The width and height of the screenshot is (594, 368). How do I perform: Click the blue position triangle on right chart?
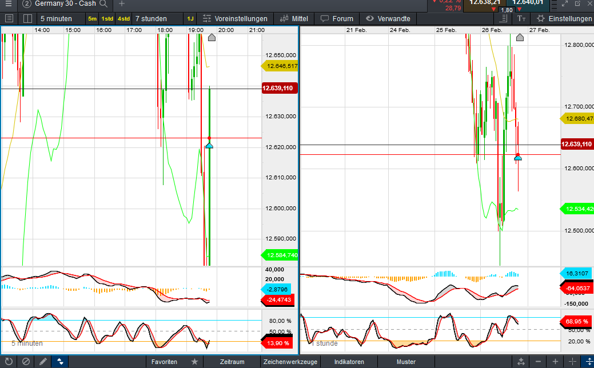518,158
